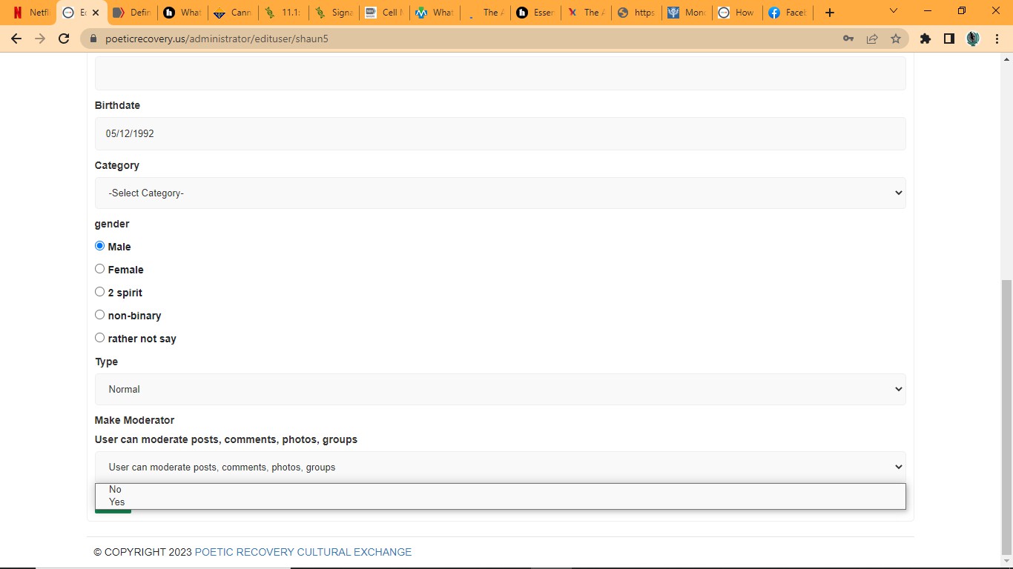This screenshot has width=1013, height=569.
Task: Select the Female gender option
Action: tap(100, 269)
